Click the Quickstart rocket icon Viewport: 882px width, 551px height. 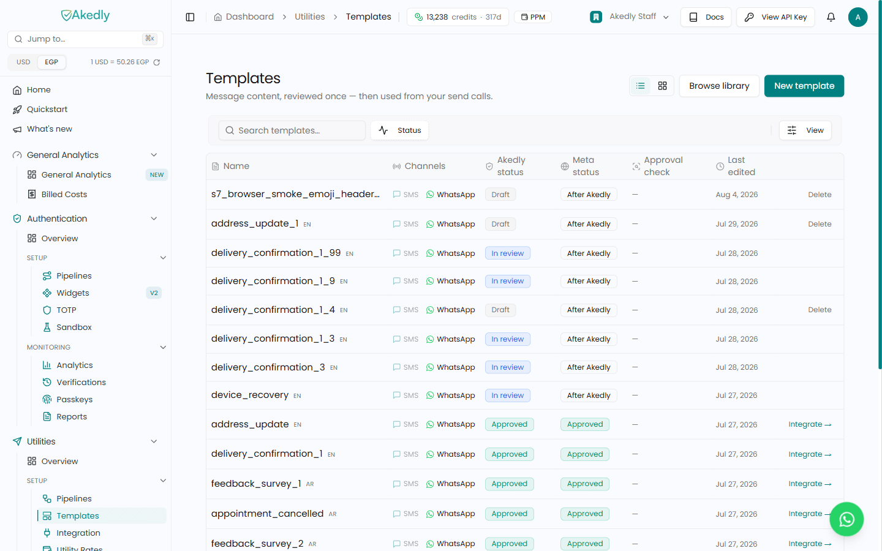17,110
